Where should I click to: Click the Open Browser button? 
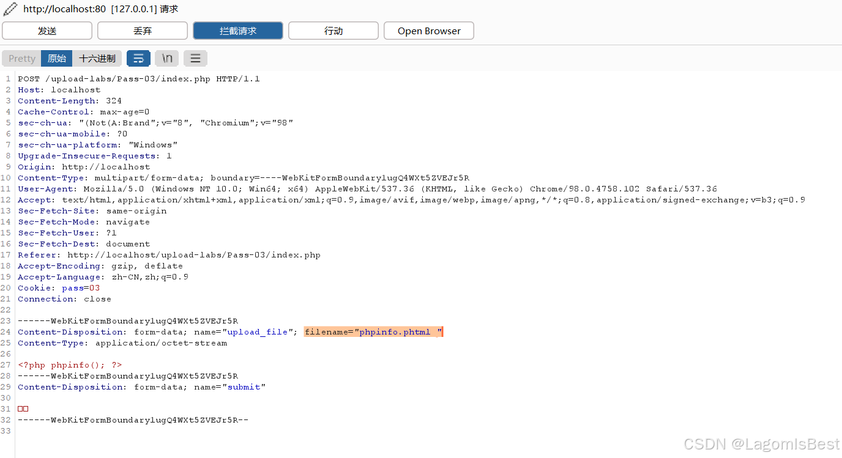[x=429, y=31]
